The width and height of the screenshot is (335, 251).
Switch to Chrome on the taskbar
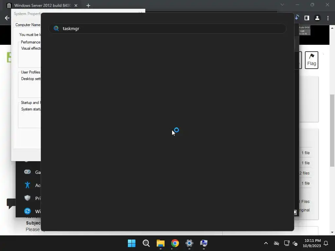175,243
